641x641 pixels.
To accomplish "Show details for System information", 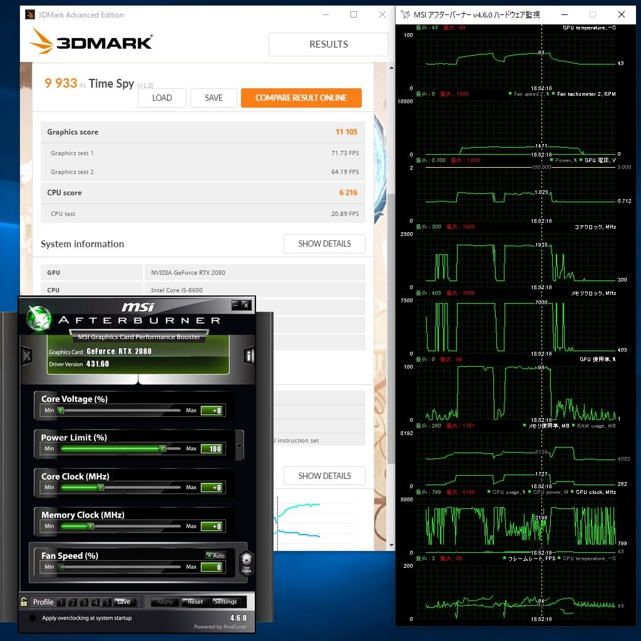I will click(x=325, y=244).
